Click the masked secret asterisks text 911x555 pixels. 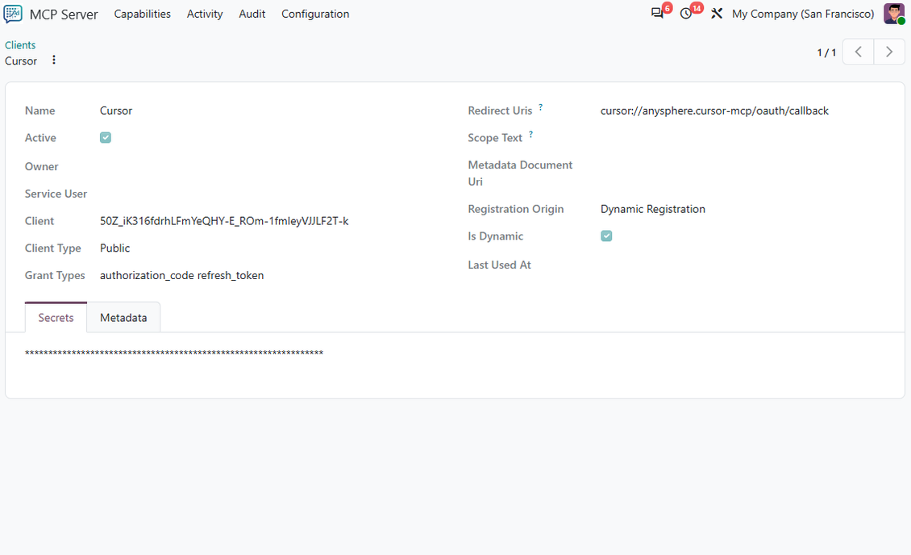click(174, 353)
